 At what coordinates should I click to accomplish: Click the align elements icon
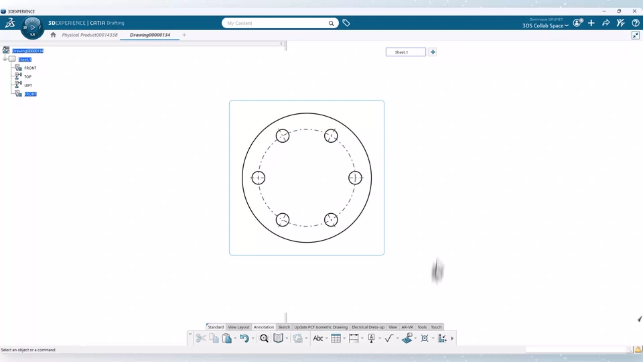442,338
